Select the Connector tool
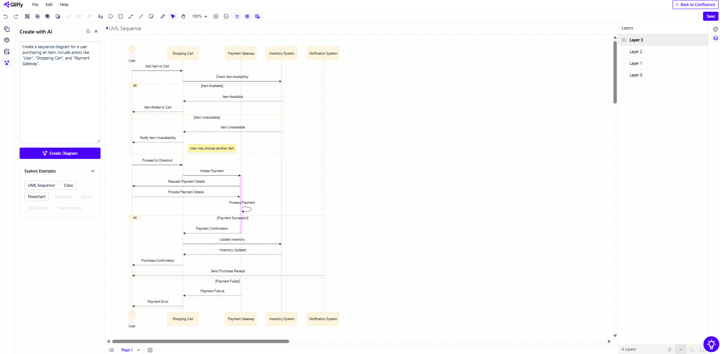Viewport: 720px width, 354px height. click(x=131, y=16)
